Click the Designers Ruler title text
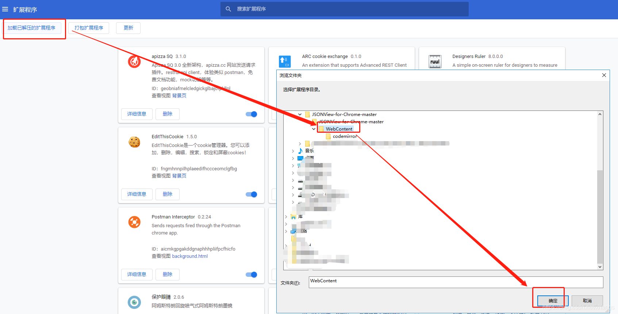 click(469, 57)
